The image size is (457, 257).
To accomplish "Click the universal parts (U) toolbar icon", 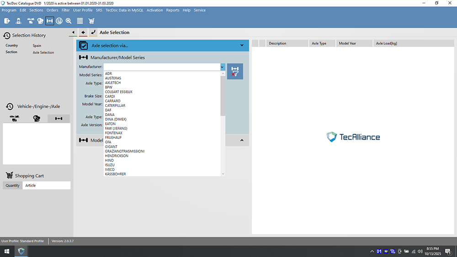I will point(59,21).
